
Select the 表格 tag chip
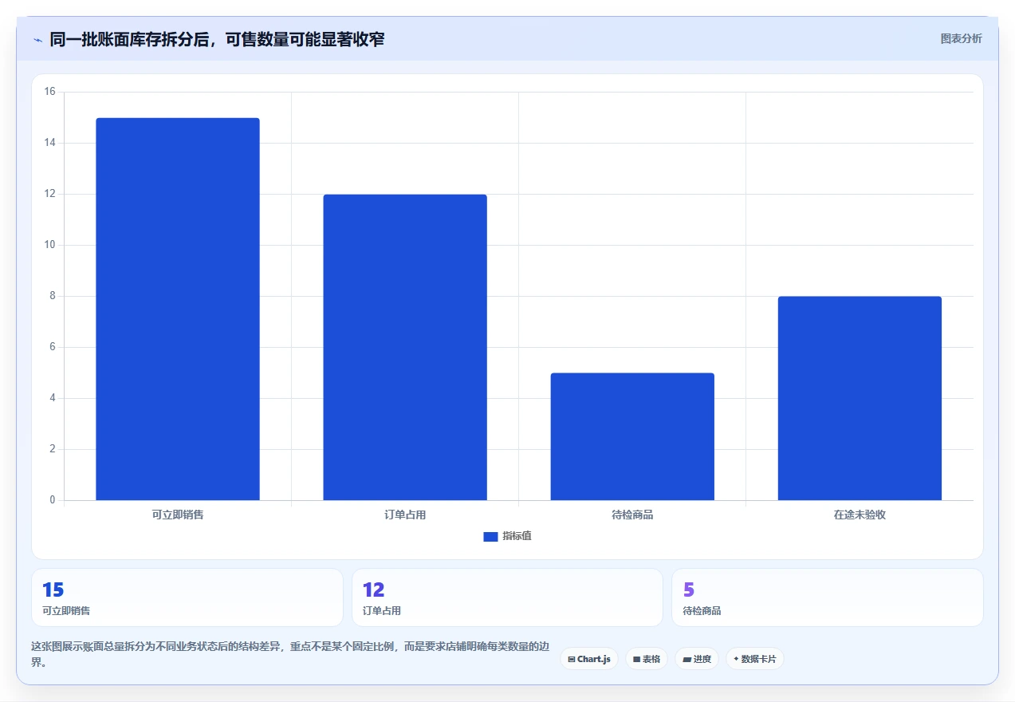pyautogui.click(x=647, y=659)
